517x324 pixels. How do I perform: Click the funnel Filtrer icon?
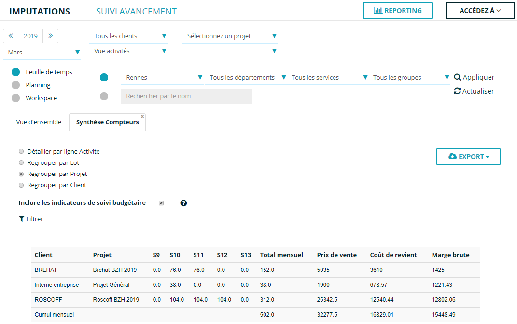pos(22,219)
